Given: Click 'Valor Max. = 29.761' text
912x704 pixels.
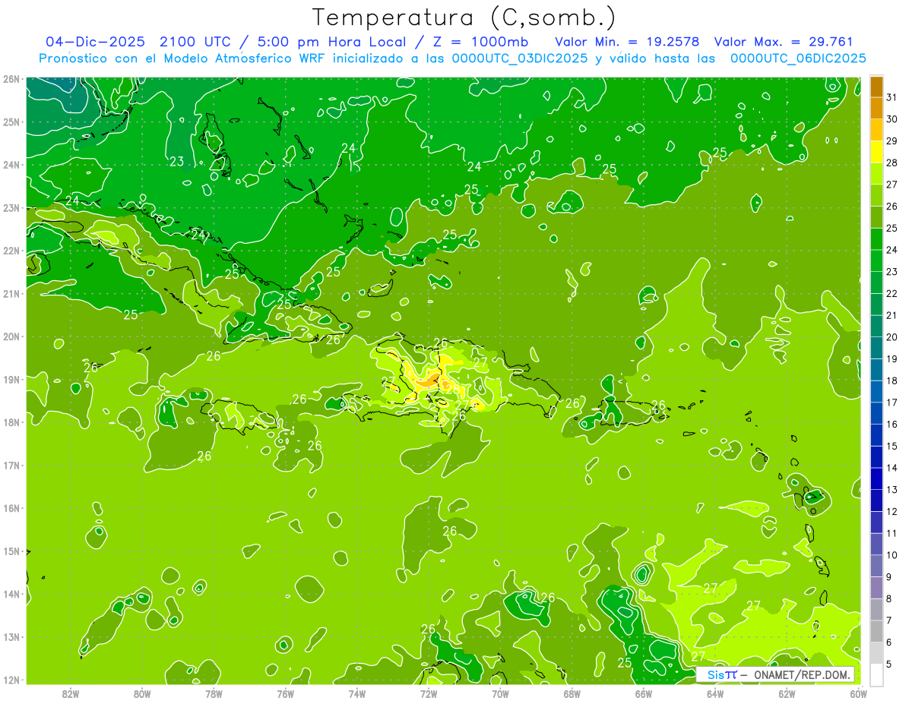Looking at the screenshot, I should pos(784,42).
